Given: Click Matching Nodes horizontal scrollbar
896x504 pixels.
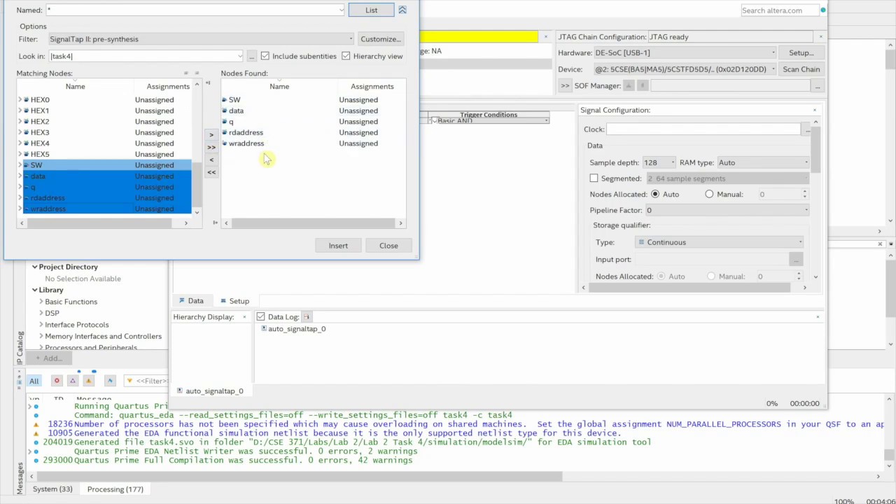Looking at the screenshot, I should pyautogui.click(x=99, y=223).
